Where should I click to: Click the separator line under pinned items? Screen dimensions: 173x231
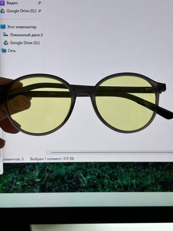(20, 19)
